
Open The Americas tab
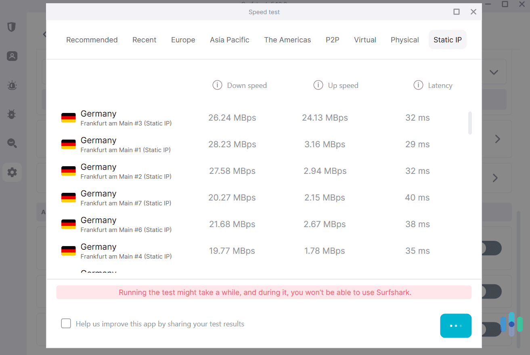tap(287, 40)
